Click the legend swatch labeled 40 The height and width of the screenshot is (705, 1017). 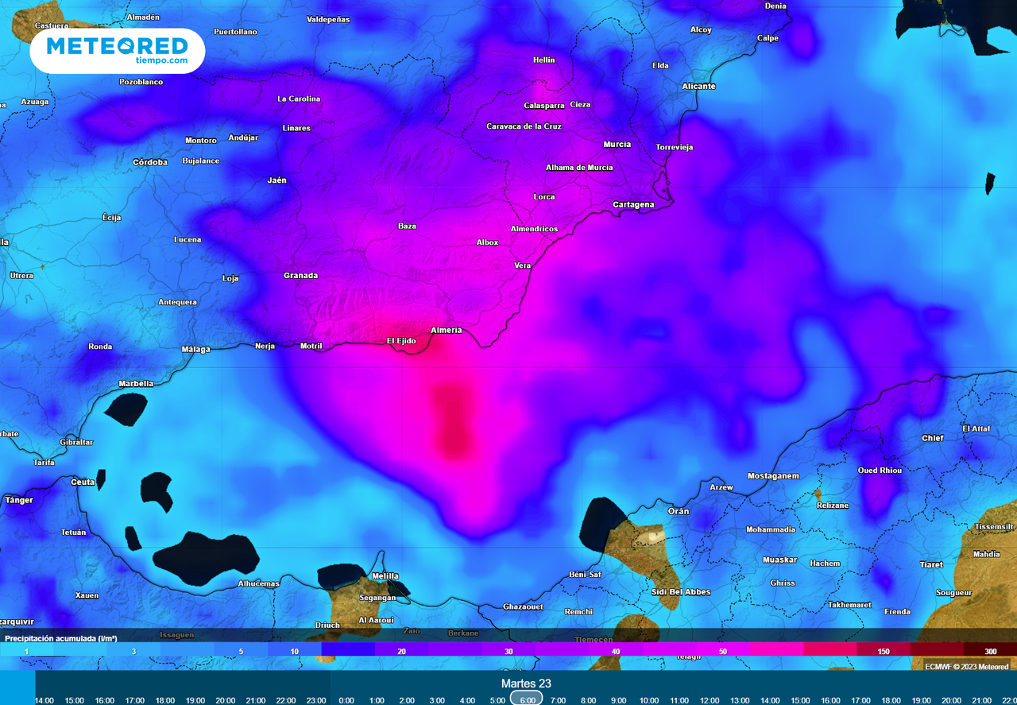pos(616,651)
